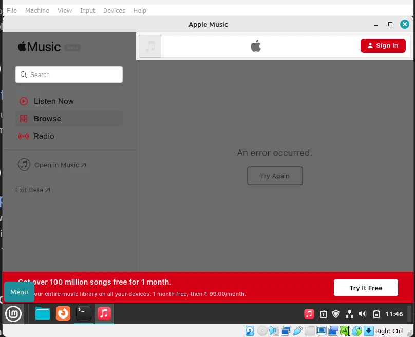The height and width of the screenshot is (337, 415).
Task: Click the VirtualBox hard disk activity icon
Action: [250, 331]
